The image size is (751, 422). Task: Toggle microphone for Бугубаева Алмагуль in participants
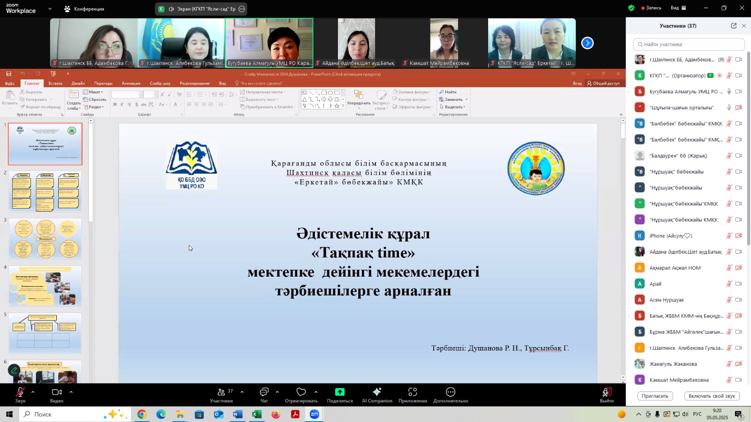click(x=729, y=91)
